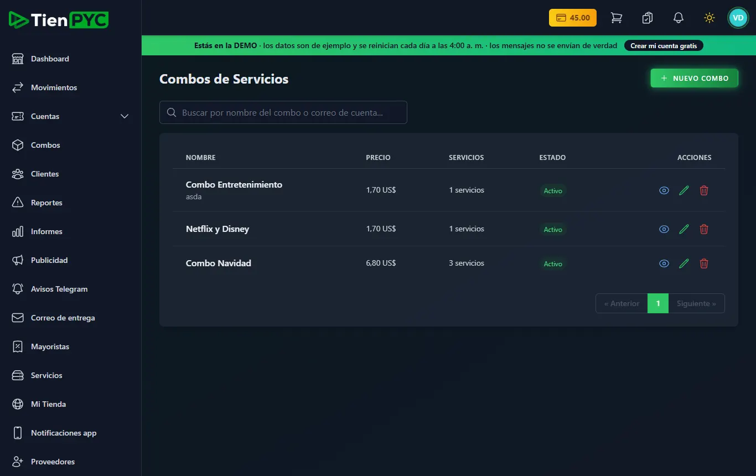Open Avisos Telegram in the sidebar

pyautogui.click(x=71, y=289)
